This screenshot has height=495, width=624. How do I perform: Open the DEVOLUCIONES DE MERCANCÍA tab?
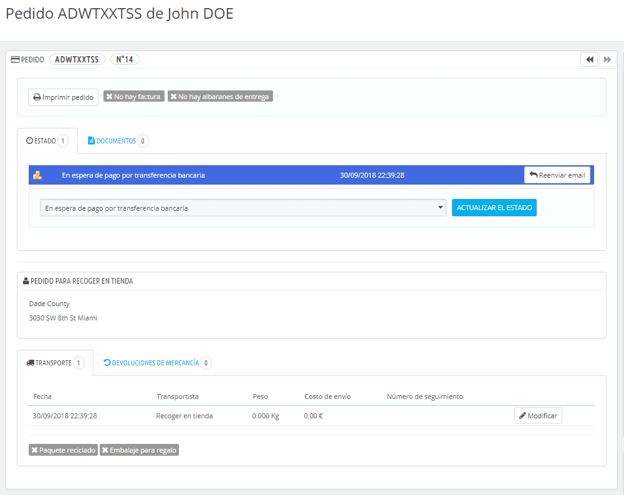156,362
